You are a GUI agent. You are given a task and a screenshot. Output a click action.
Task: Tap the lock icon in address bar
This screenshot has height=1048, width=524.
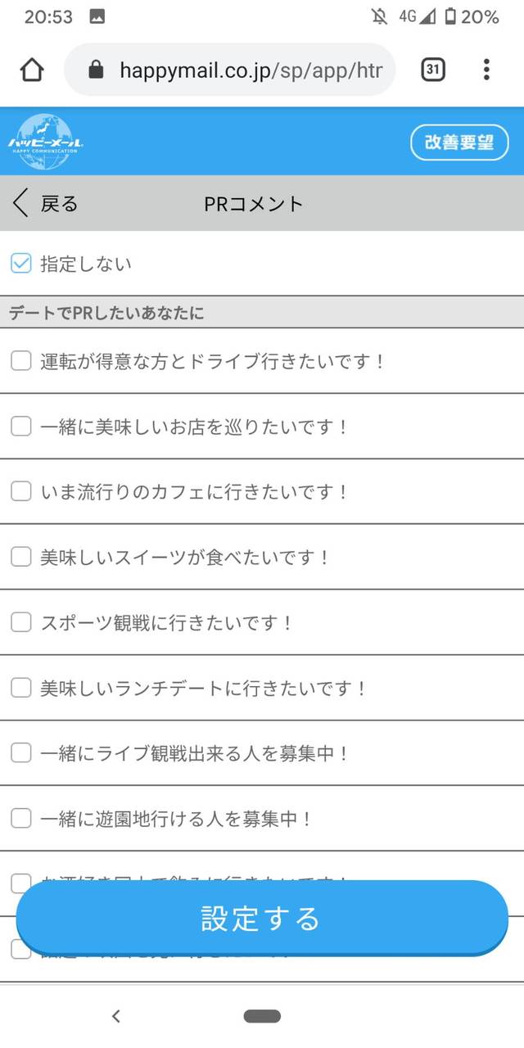click(x=96, y=70)
